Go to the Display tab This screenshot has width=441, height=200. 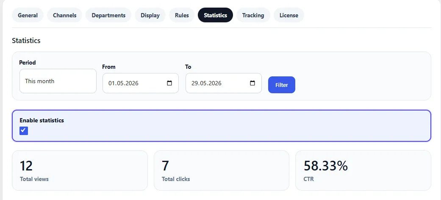[150, 15]
